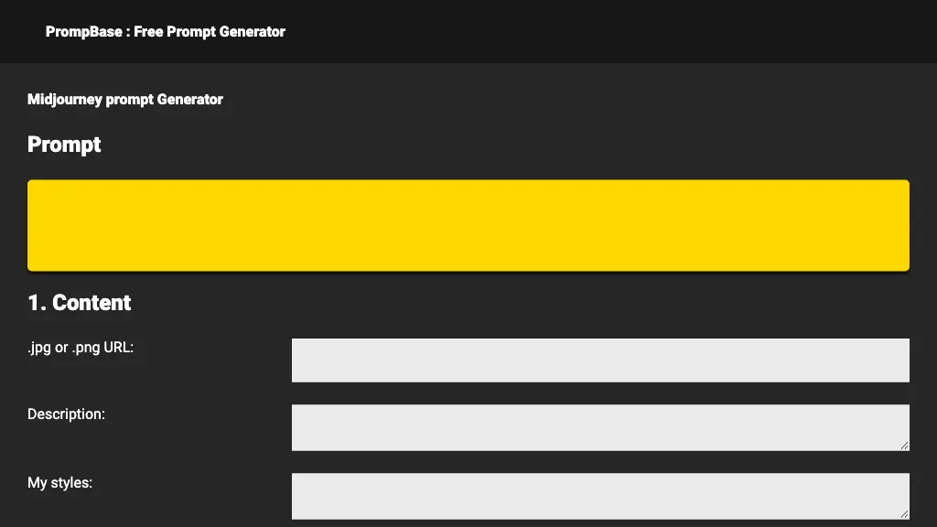
Task: Click the '1. Content' section heading
Action: (80, 303)
